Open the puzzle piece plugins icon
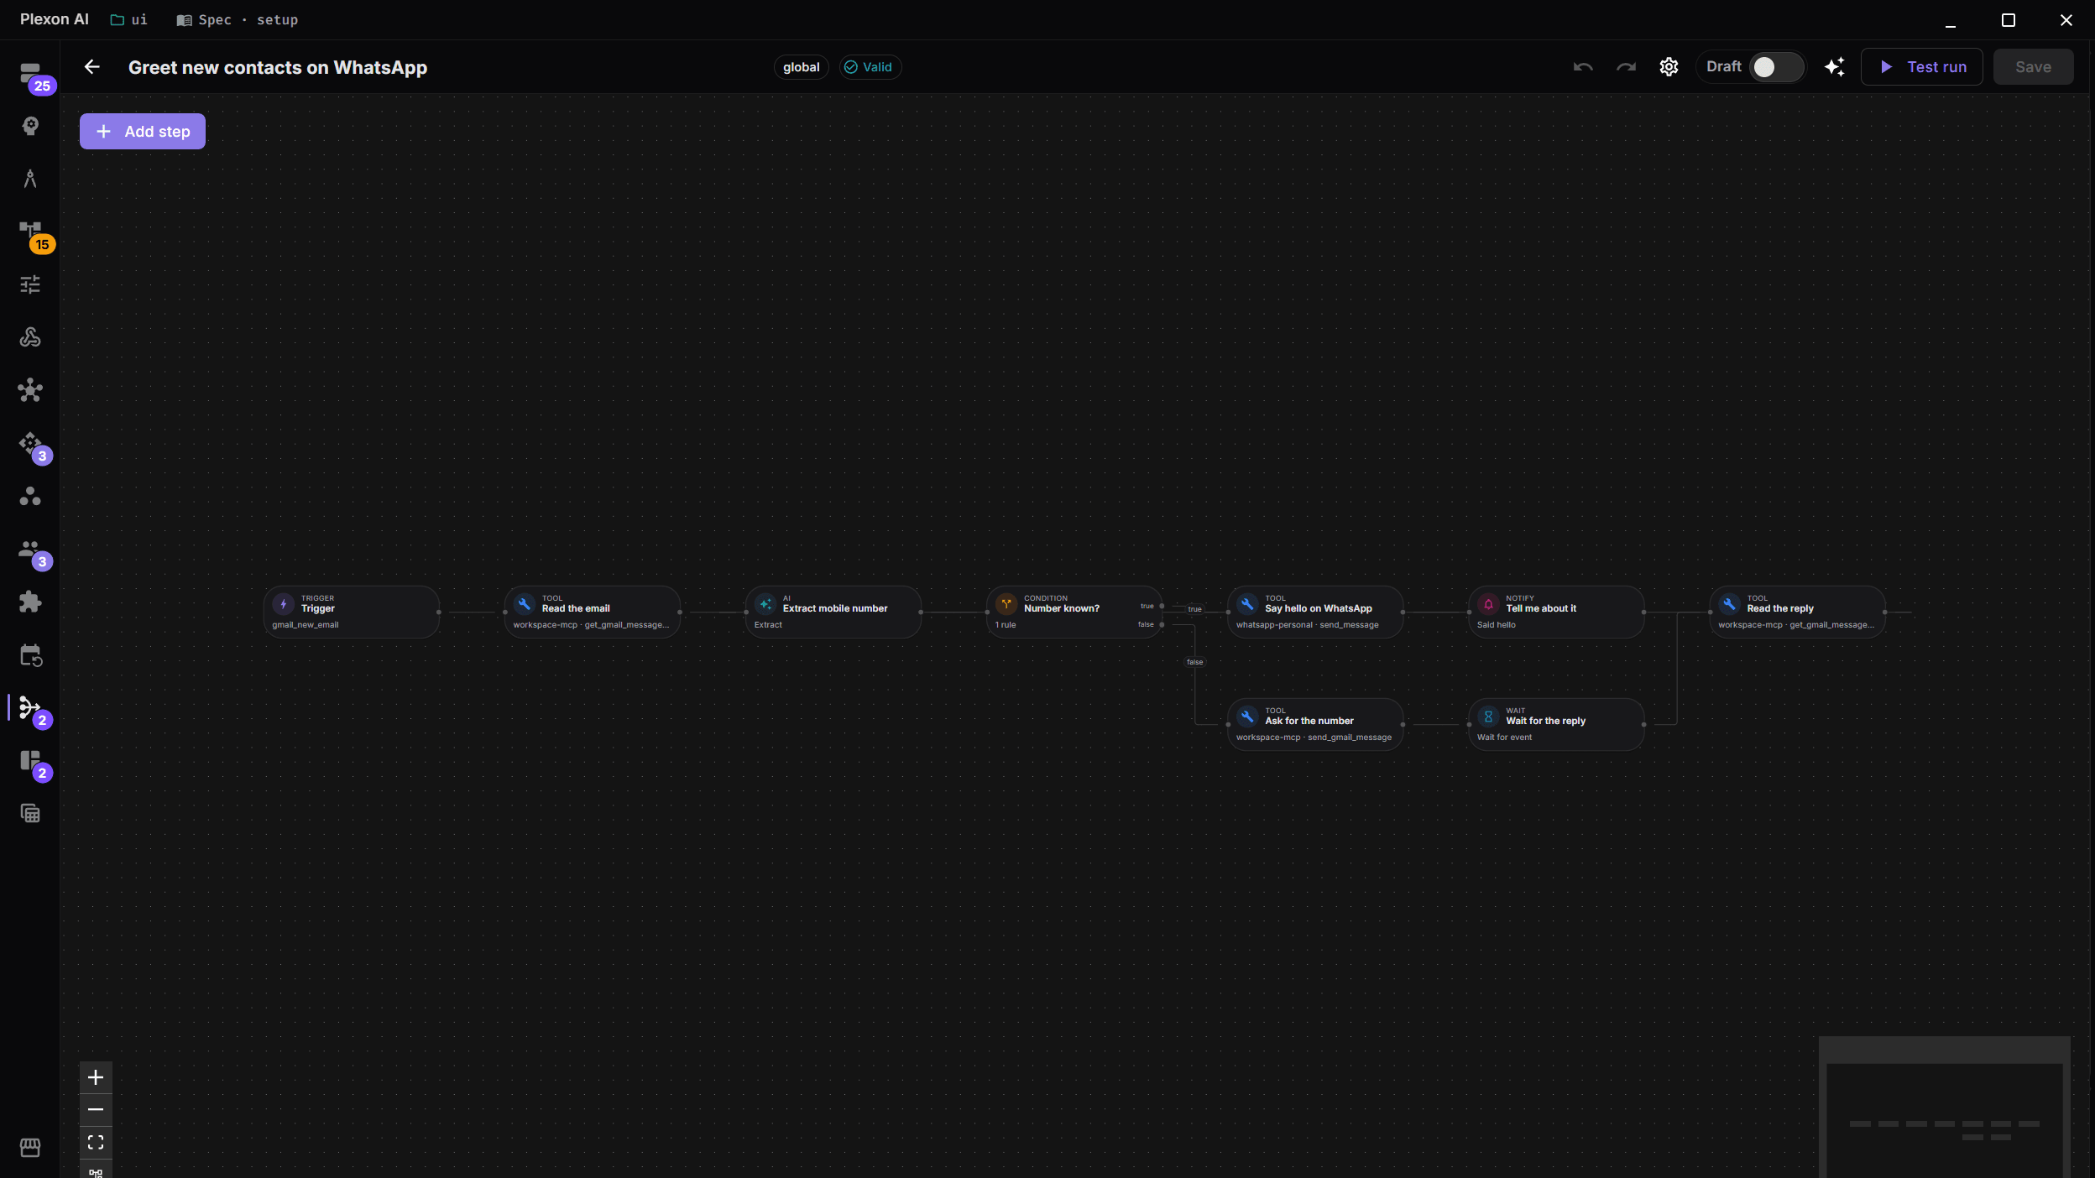The height and width of the screenshot is (1178, 2095). tap(30, 602)
